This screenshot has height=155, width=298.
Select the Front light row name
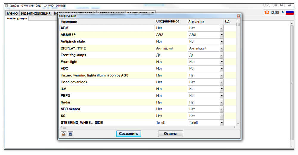(69, 62)
